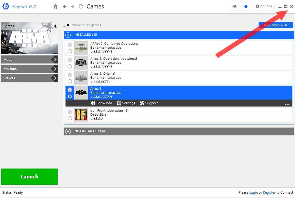Screen dimensions: 295x198
Task: Click the Arma 3 game thumbnail
Action: [x=81, y=93]
